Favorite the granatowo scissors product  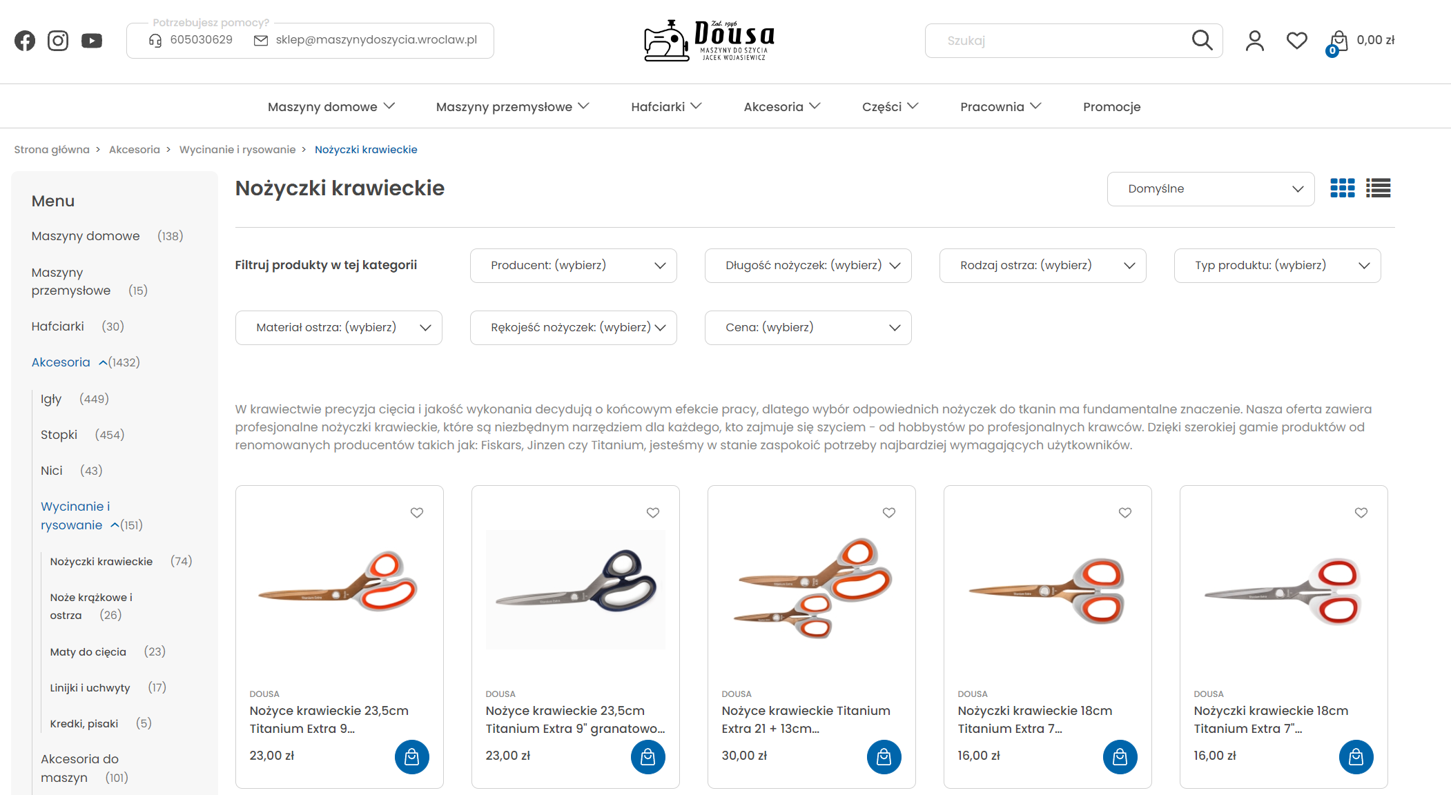tap(653, 513)
